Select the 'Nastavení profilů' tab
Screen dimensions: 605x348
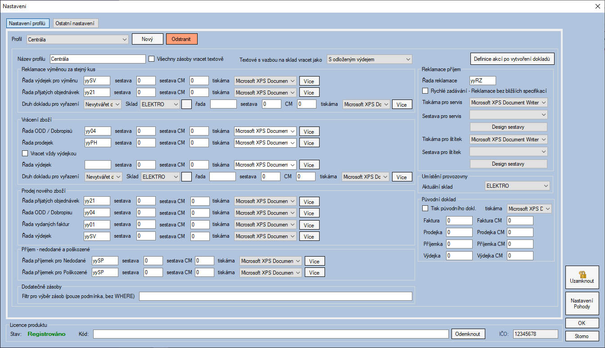(x=27, y=23)
